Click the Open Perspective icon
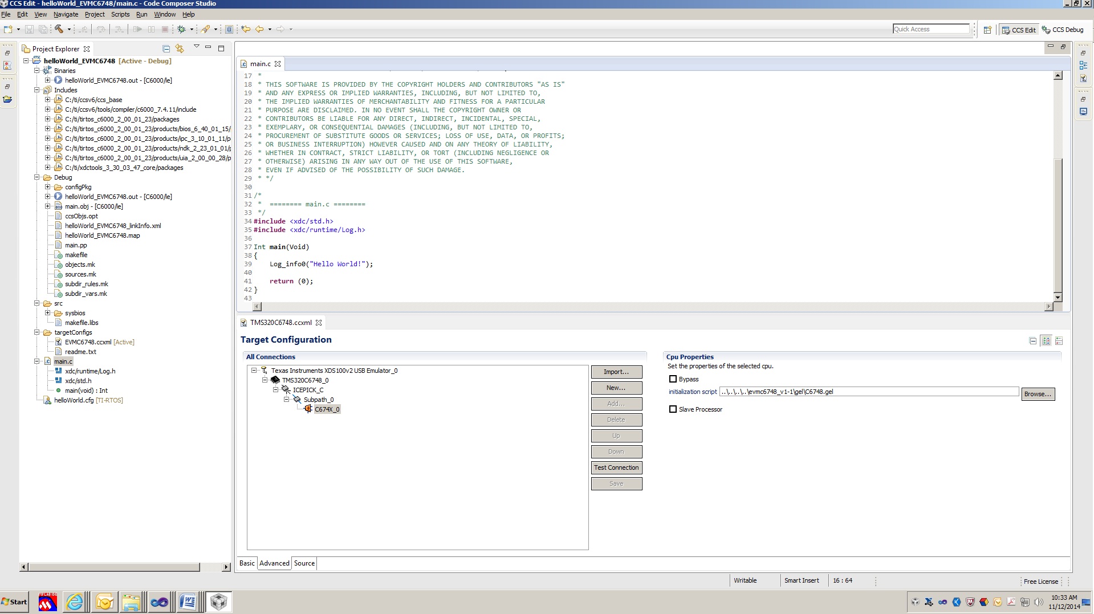This screenshot has height=614, width=1094. pos(987,30)
